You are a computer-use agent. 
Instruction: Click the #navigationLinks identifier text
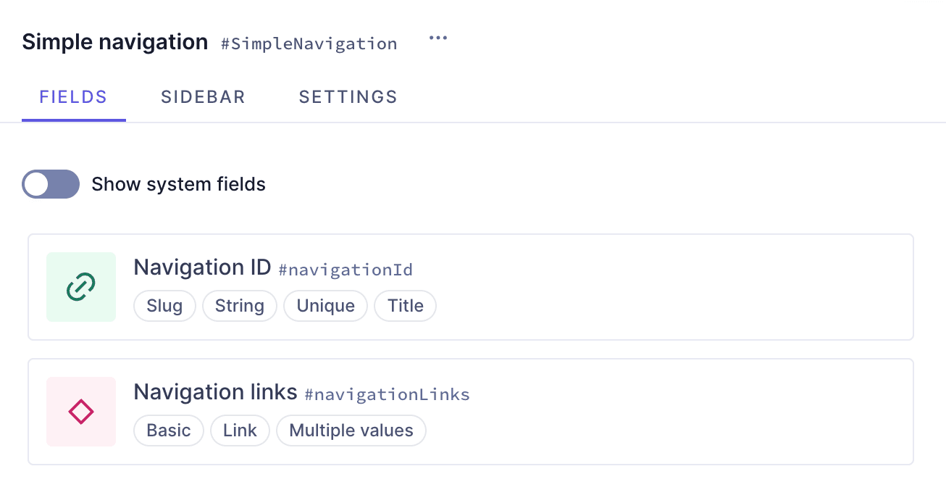click(388, 394)
